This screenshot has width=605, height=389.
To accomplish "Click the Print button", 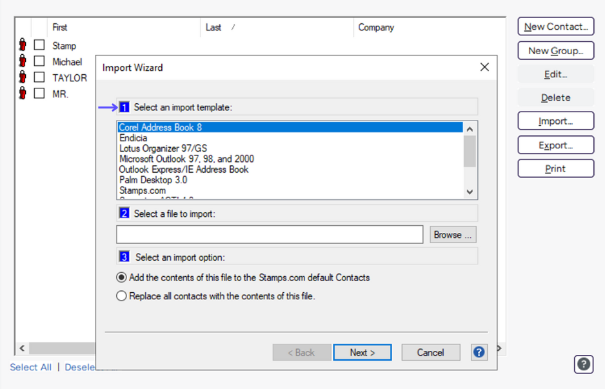I will click(555, 168).
